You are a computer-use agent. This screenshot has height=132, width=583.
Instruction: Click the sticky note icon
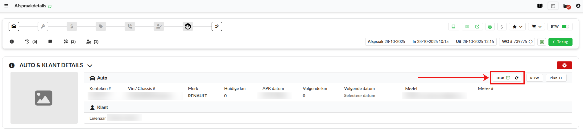[x=50, y=41]
